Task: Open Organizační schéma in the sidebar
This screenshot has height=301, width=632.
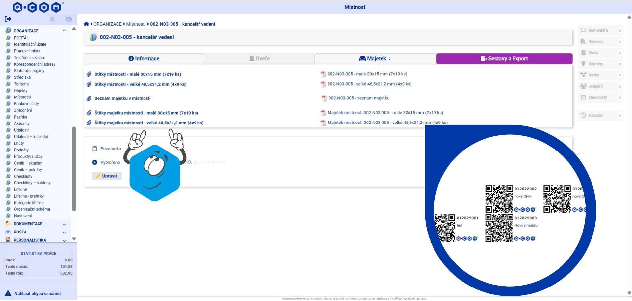Action: tap(32, 209)
